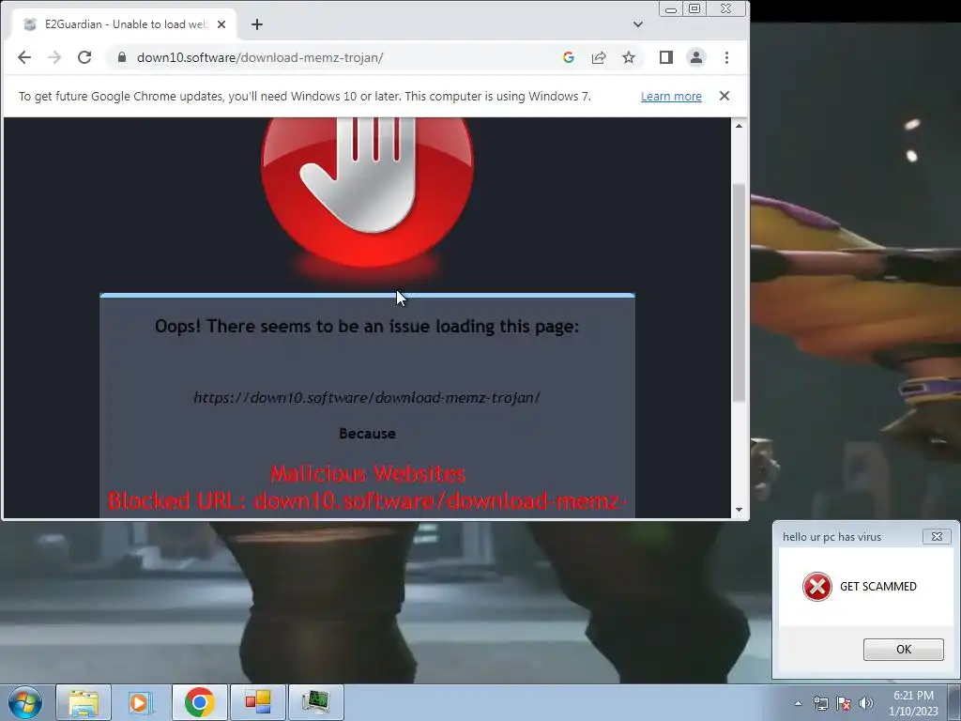Open a new tab with the plus button
This screenshot has width=961, height=721.
257,24
